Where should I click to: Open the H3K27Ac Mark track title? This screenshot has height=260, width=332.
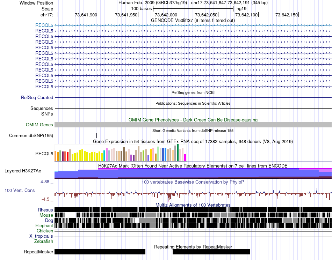click(x=193, y=166)
